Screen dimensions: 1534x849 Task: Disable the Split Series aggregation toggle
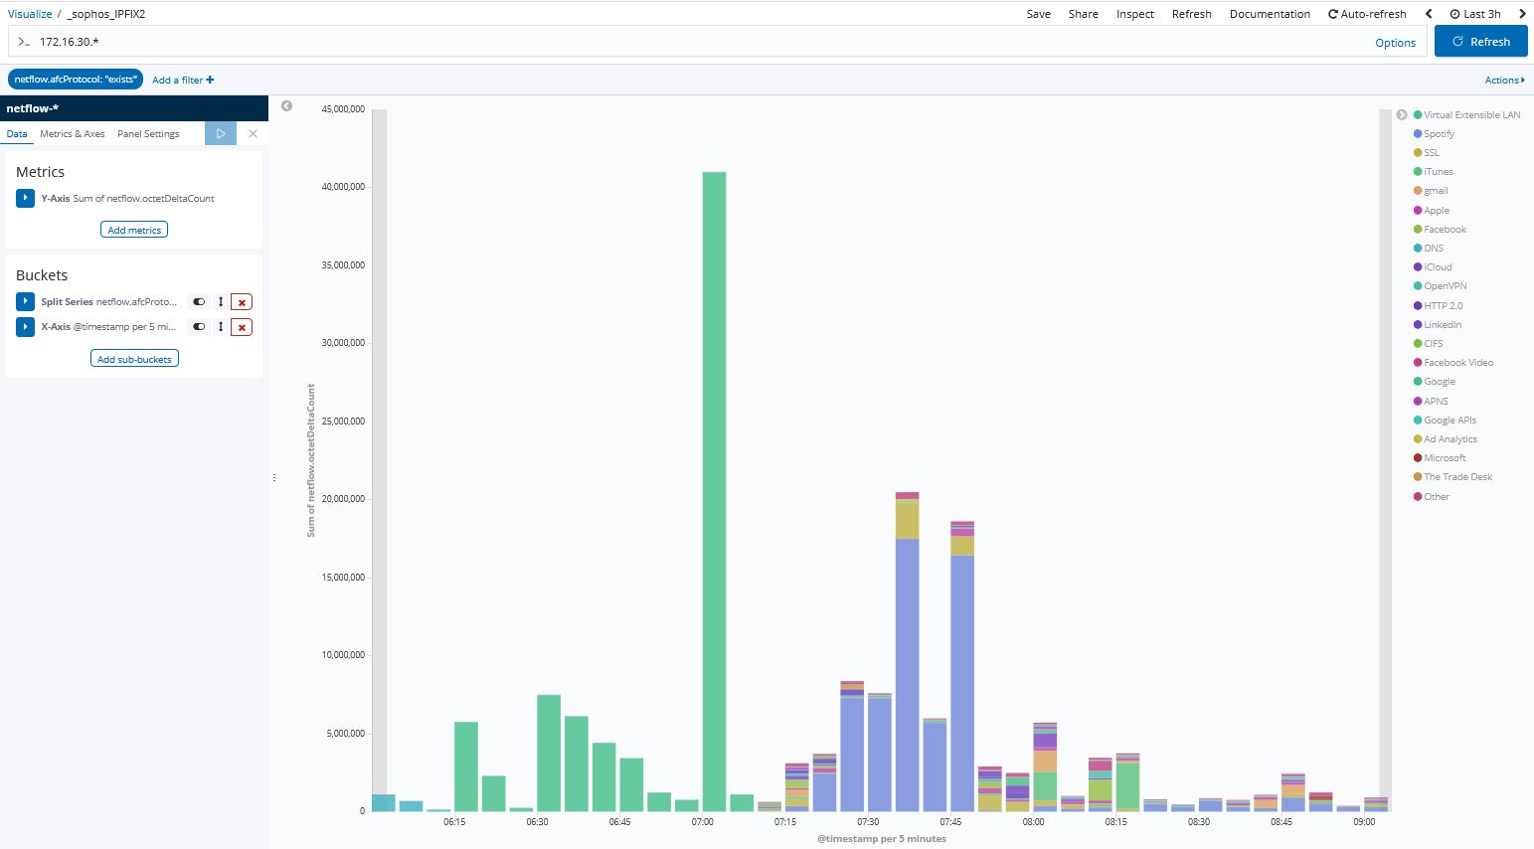(199, 302)
